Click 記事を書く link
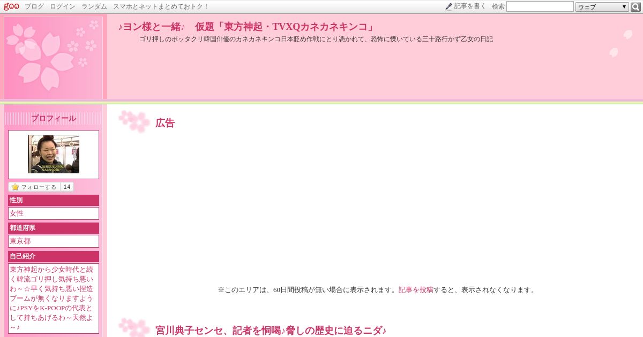The width and height of the screenshot is (643, 337). click(470, 6)
